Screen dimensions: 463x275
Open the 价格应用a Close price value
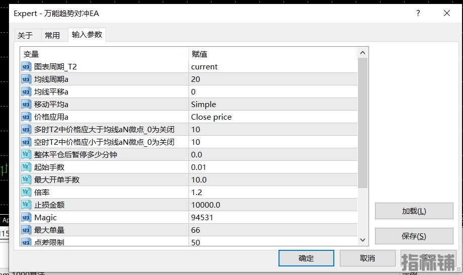pos(271,117)
